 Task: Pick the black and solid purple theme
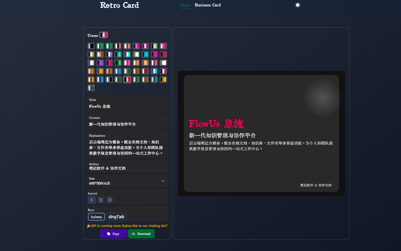tap(100, 63)
